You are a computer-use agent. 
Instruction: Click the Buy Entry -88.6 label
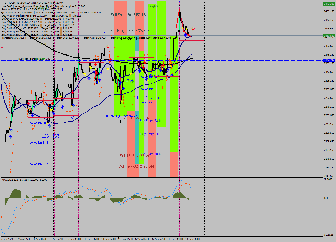pos(150,154)
